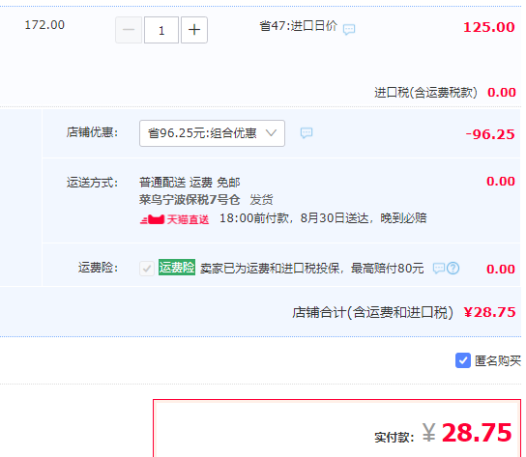Click the 实付款 ¥28.75 total amount
The width and height of the screenshot is (526, 457).
pyautogui.click(x=443, y=433)
